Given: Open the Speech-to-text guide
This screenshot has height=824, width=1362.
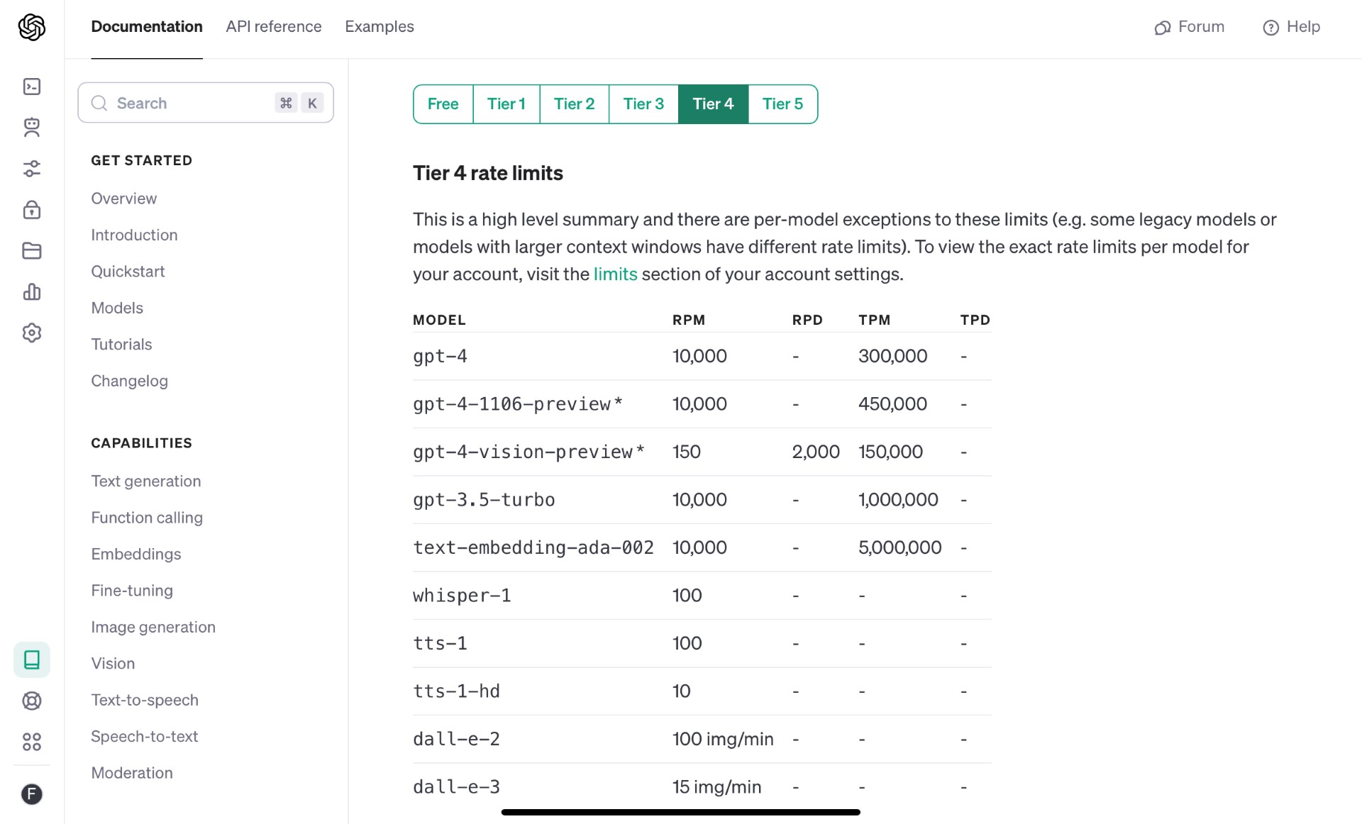Looking at the screenshot, I should point(145,737).
